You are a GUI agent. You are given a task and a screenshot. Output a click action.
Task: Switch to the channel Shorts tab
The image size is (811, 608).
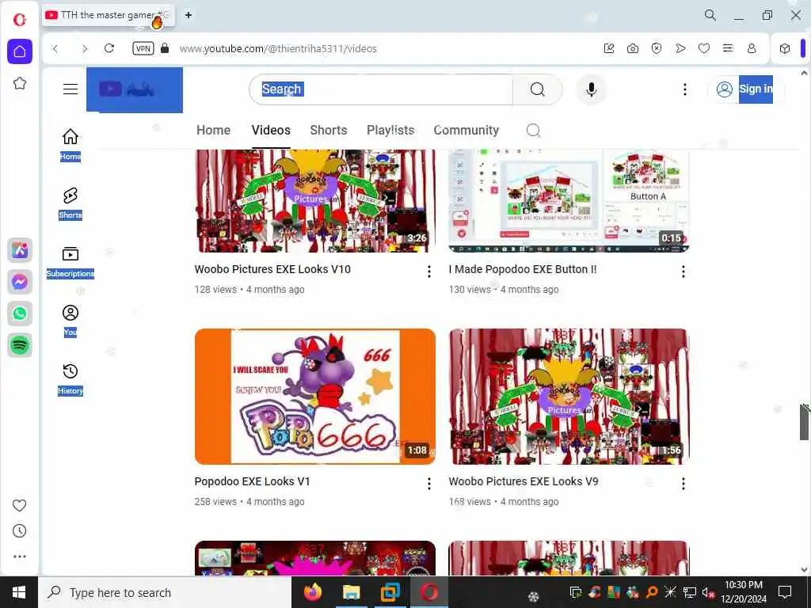[329, 131]
